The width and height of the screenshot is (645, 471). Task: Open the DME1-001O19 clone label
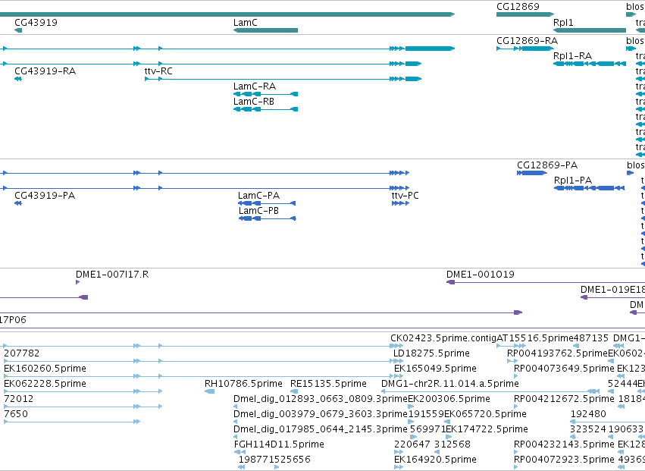click(x=481, y=275)
